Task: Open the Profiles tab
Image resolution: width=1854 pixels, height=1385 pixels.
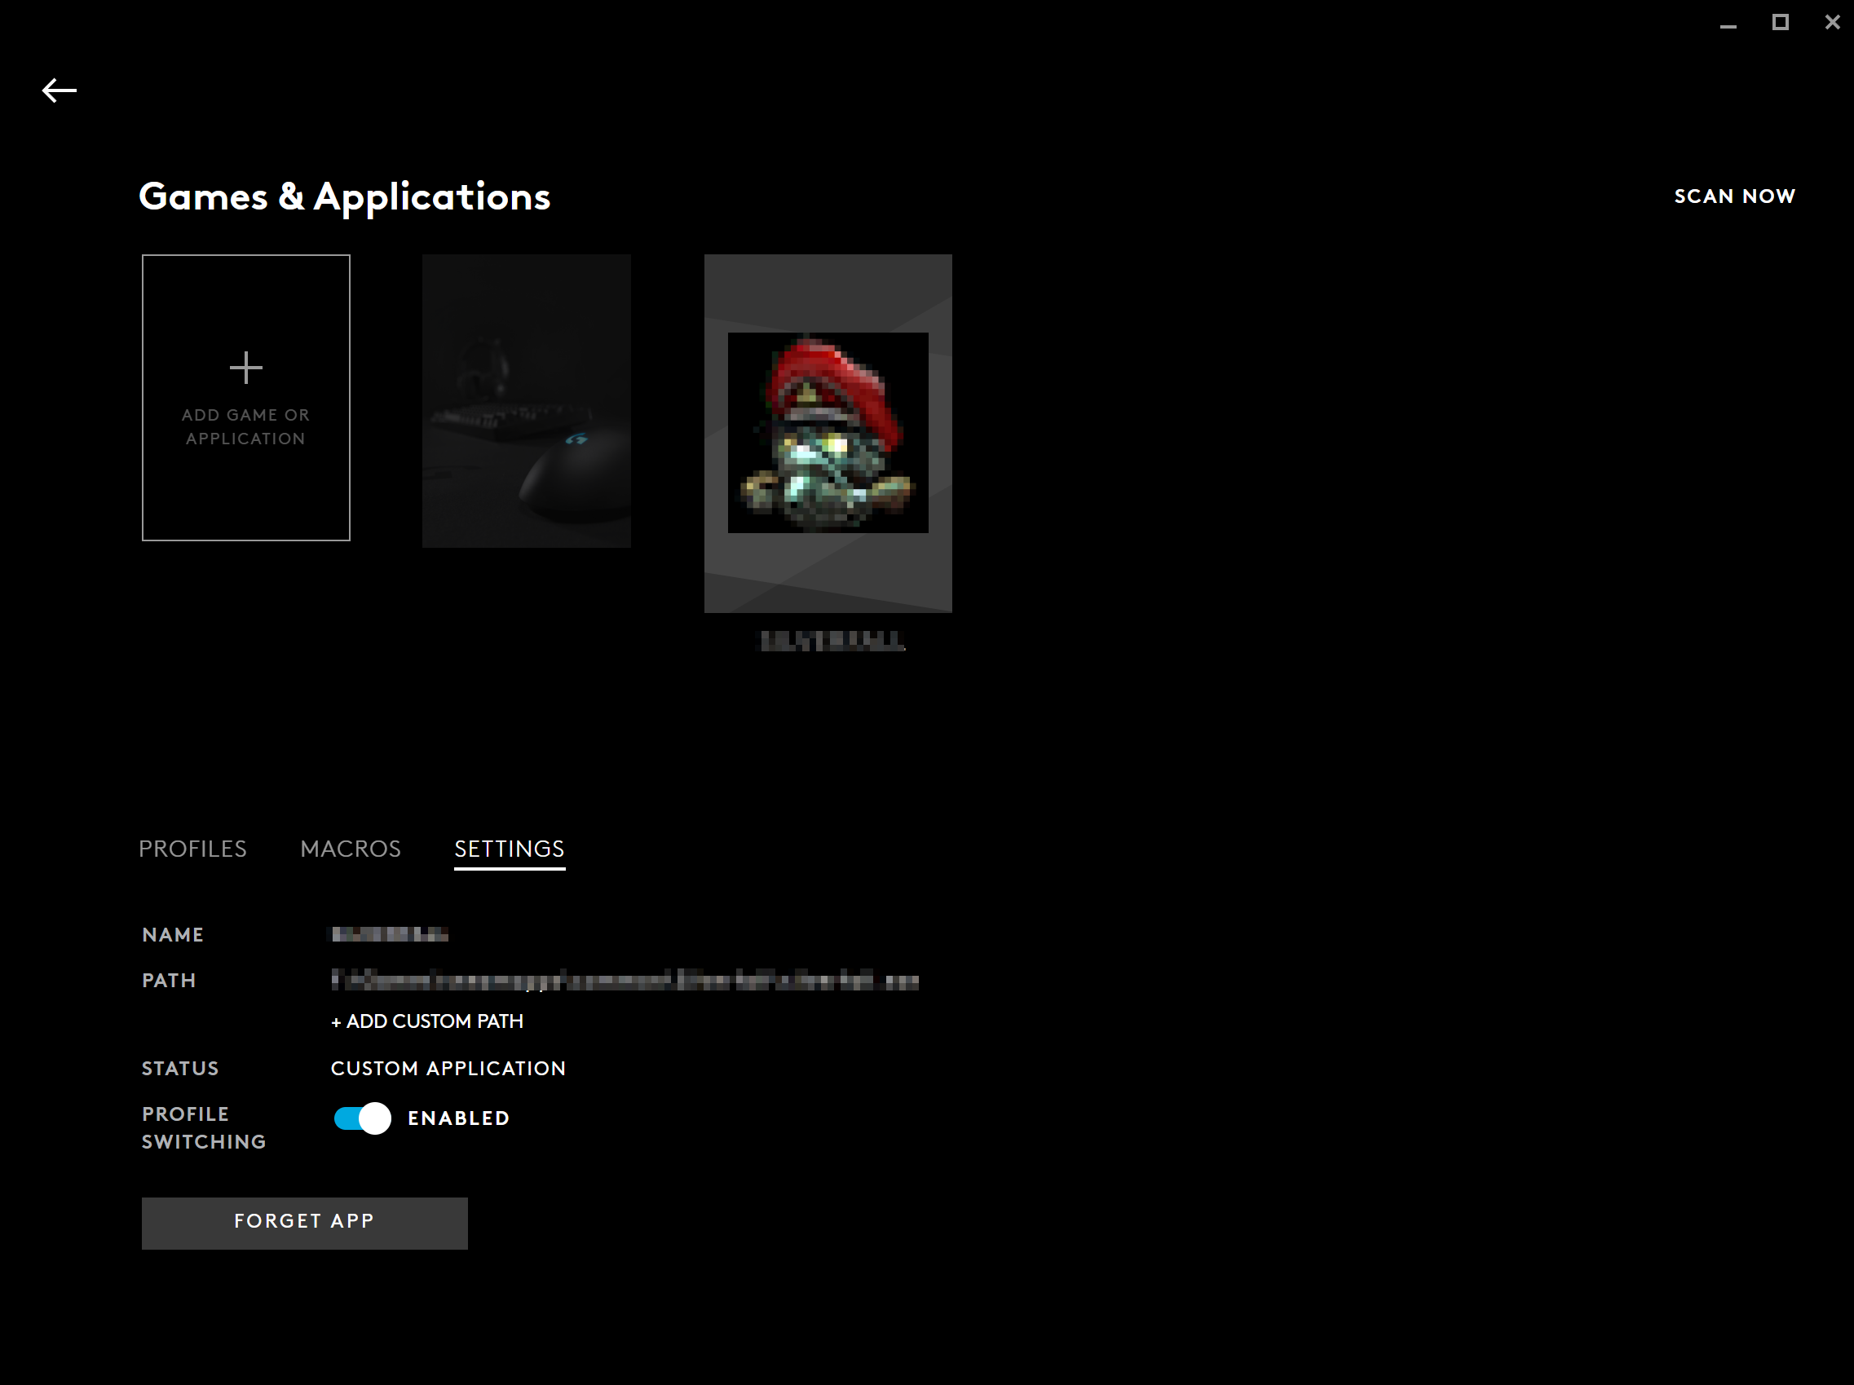Action: pyautogui.click(x=192, y=849)
